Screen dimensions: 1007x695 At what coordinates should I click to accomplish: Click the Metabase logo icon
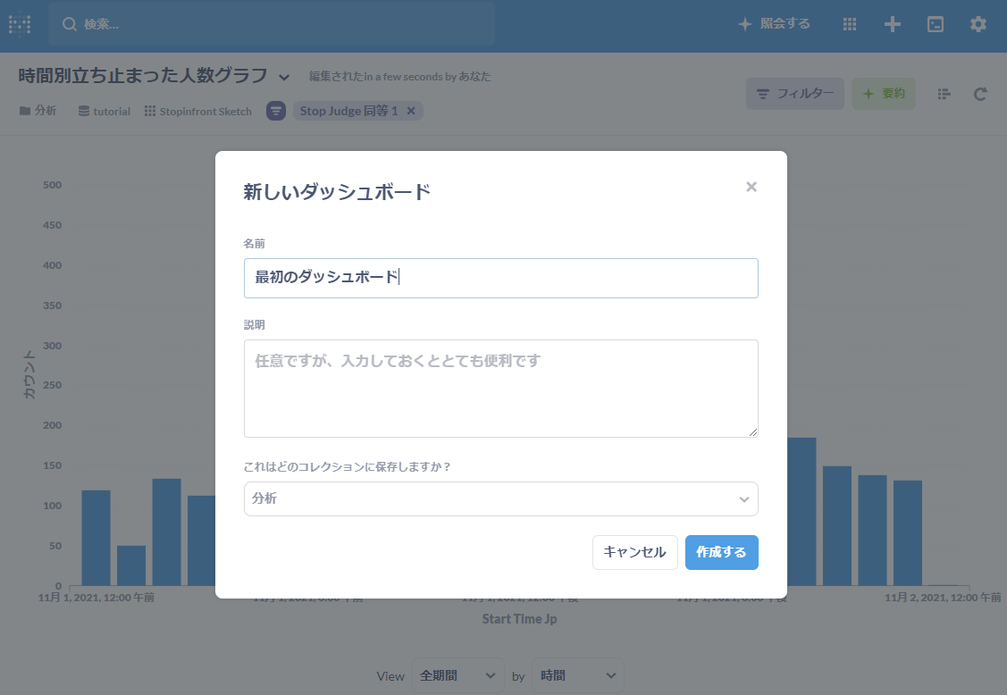[x=20, y=24]
